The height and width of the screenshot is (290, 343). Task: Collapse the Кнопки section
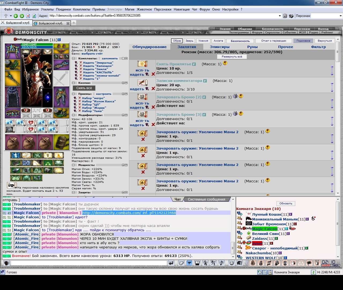[x=73, y=83]
